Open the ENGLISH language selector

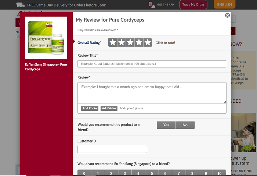coord(224,5)
